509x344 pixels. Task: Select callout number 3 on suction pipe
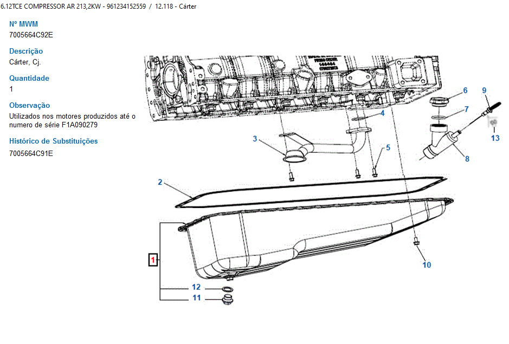click(255, 139)
